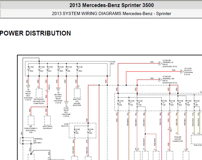Screen dimensions: 202x160
Task: Click the 'FUSE 11 15A' label
Action: 132,103
